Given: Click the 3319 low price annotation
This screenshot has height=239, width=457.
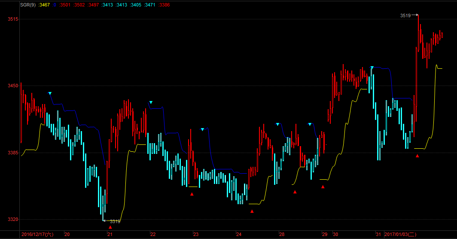Looking at the screenshot, I should pyautogui.click(x=115, y=221).
